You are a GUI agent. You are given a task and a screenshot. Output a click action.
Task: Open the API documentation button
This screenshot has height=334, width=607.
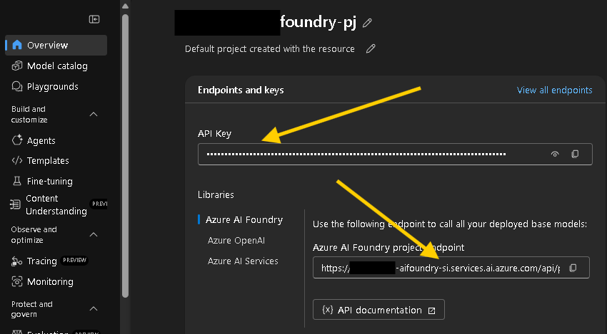(378, 310)
